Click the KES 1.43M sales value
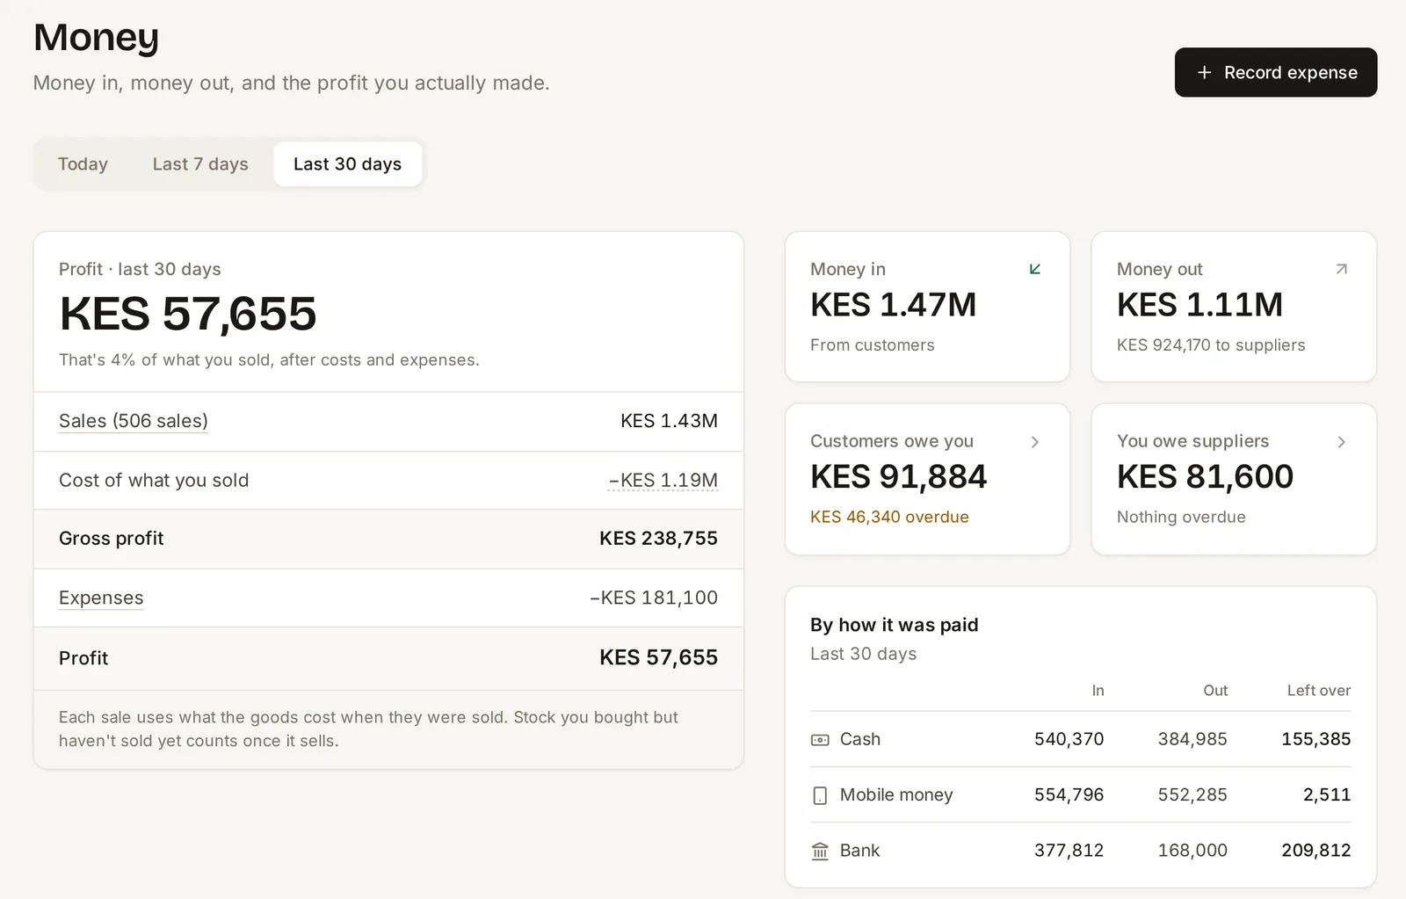The height and width of the screenshot is (899, 1406). click(x=669, y=421)
